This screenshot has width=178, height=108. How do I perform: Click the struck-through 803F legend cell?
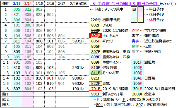[x=96, y=30]
